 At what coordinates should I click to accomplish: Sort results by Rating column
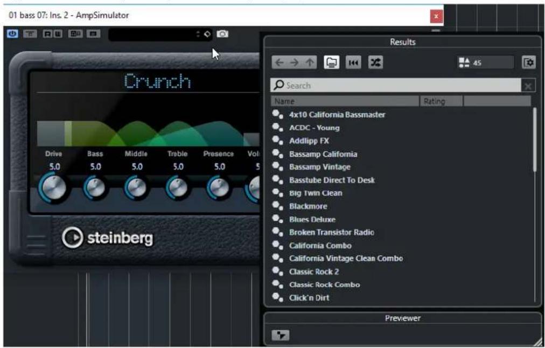point(442,101)
